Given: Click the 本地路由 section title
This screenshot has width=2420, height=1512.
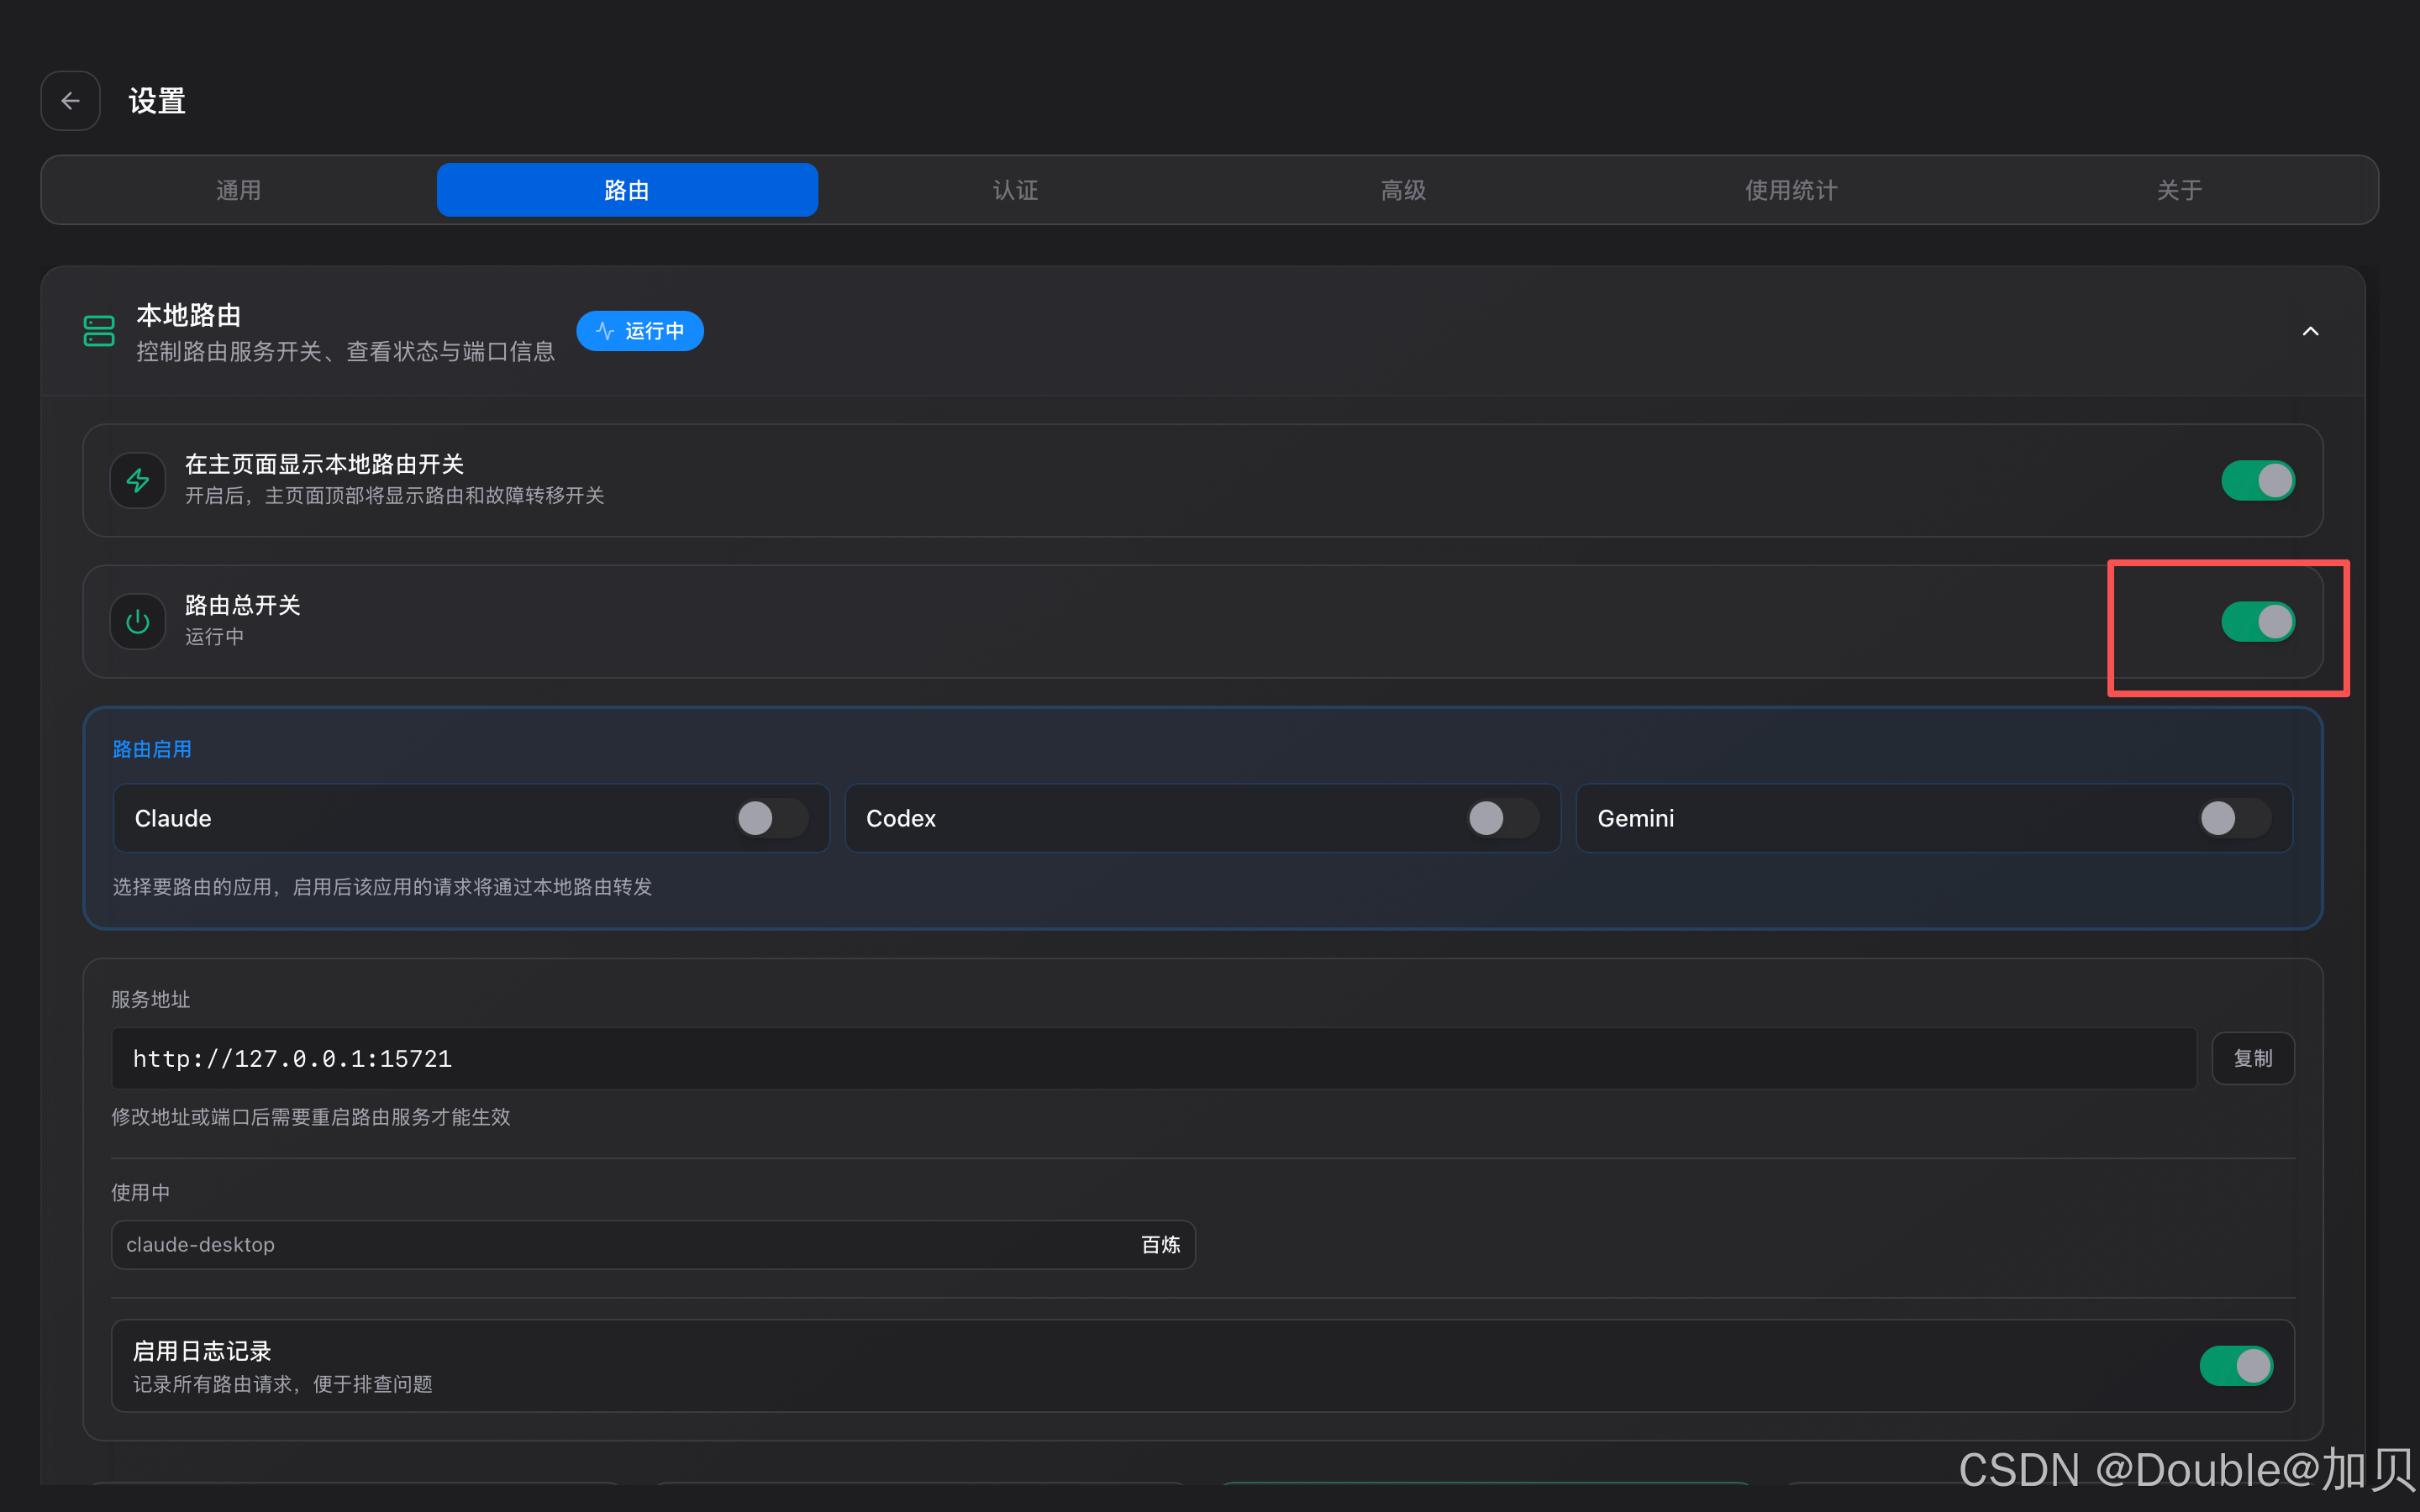Looking at the screenshot, I should (x=189, y=315).
